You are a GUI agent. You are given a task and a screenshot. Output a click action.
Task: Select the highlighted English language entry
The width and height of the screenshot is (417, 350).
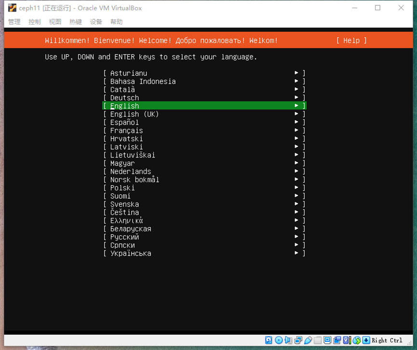(x=204, y=106)
